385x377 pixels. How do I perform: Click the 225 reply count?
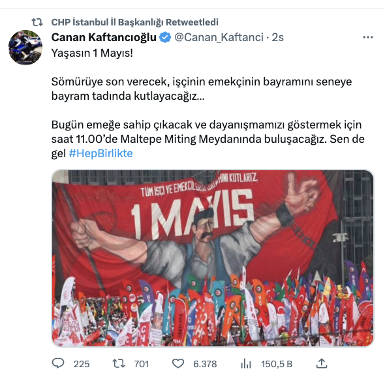click(x=82, y=364)
